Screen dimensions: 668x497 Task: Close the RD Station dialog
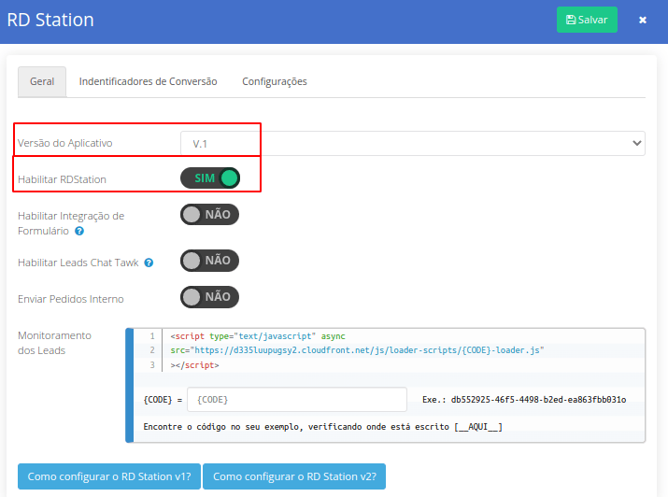[643, 20]
